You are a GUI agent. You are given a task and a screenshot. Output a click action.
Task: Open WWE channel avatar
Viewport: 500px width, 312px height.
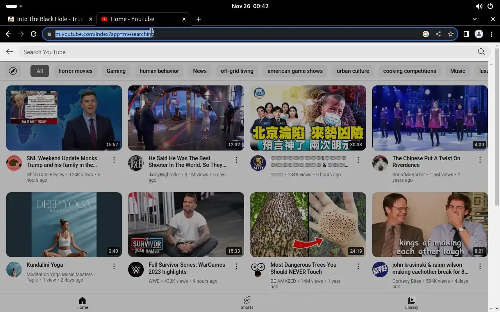pyautogui.click(x=136, y=269)
